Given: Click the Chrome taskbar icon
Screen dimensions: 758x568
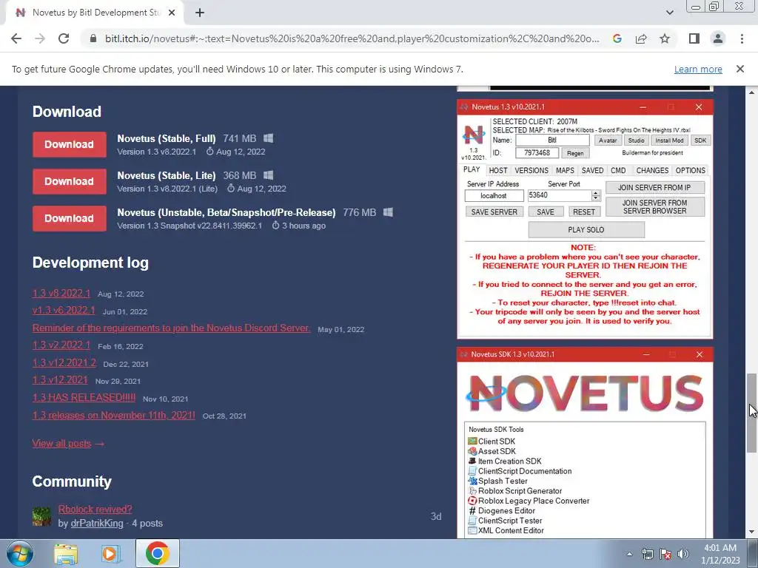Looking at the screenshot, I should coord(158,553).
